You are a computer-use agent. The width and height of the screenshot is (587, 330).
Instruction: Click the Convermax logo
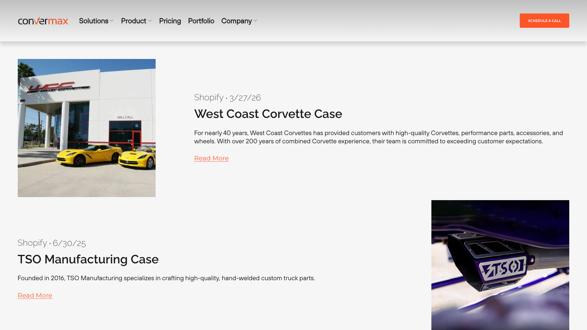coord(43,21)
